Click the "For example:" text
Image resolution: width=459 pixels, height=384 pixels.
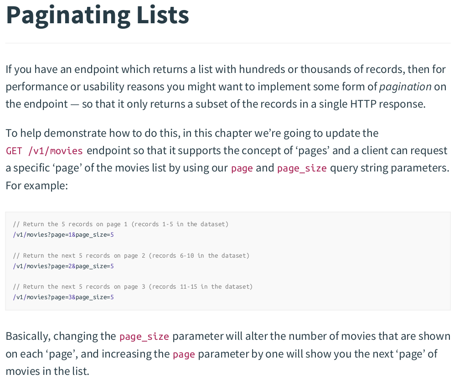[36, 186]
